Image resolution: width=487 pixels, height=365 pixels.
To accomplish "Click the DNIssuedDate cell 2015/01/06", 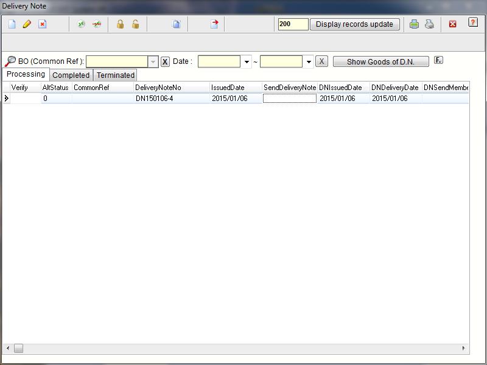I will [343, 99].
